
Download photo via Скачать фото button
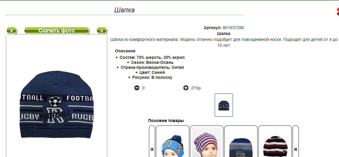click(57, 31)
